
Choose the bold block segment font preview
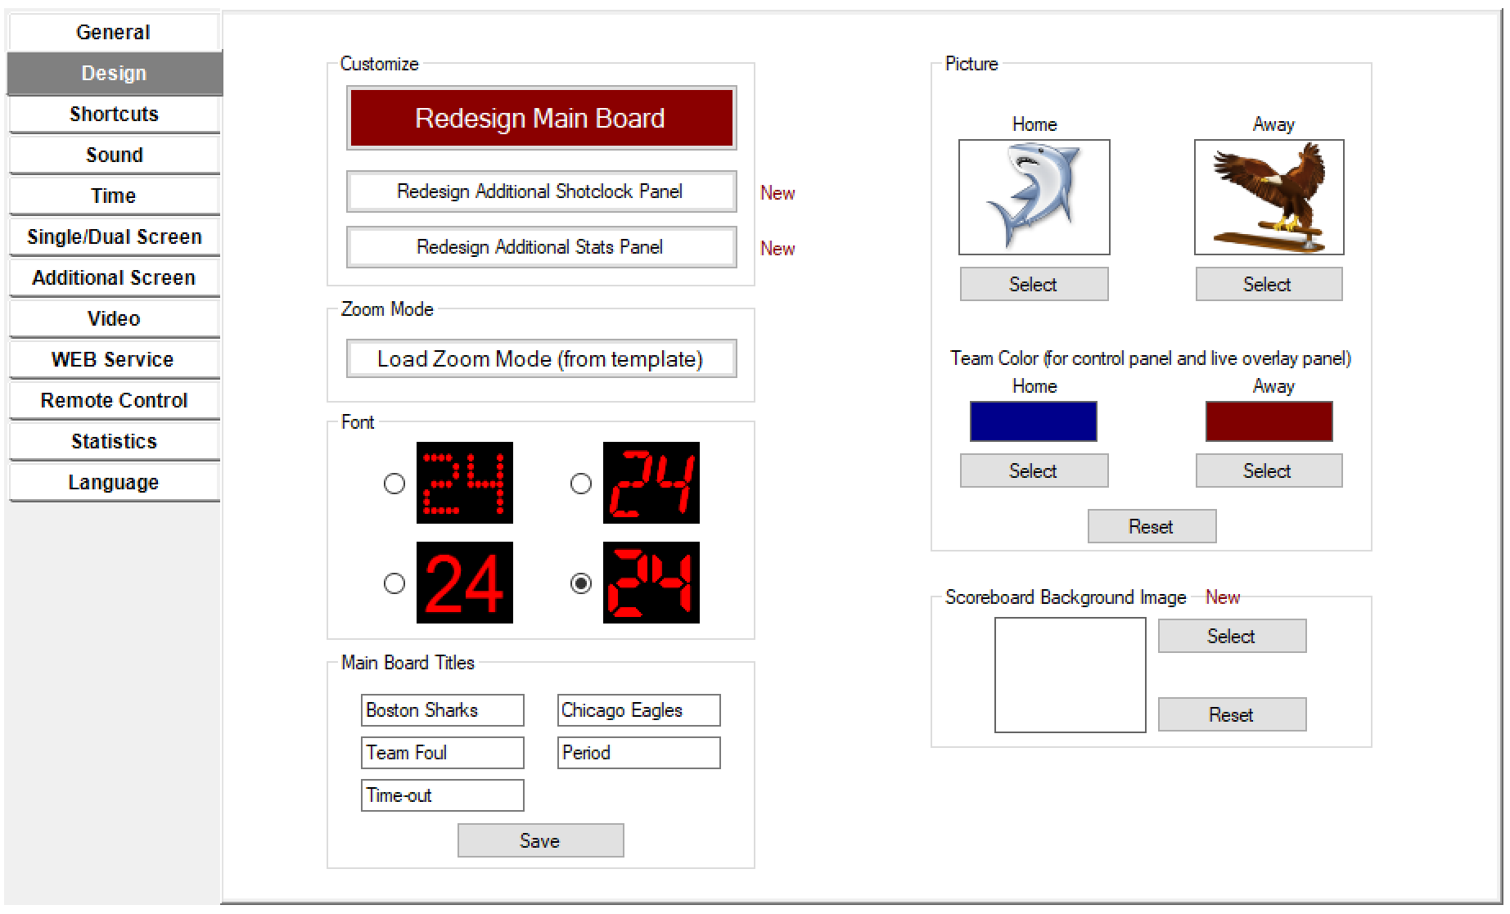(x=651, y=583)
